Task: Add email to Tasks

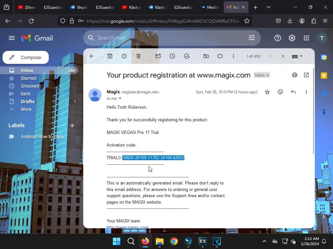Action: tap(187, 56)
